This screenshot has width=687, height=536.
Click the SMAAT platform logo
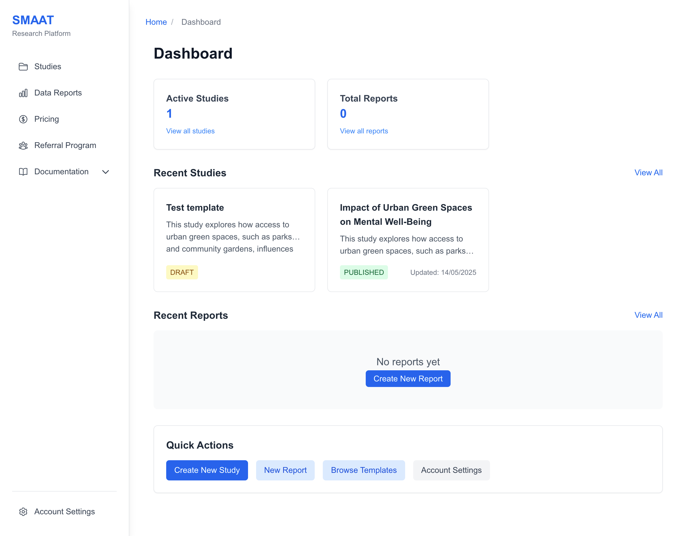33,20
